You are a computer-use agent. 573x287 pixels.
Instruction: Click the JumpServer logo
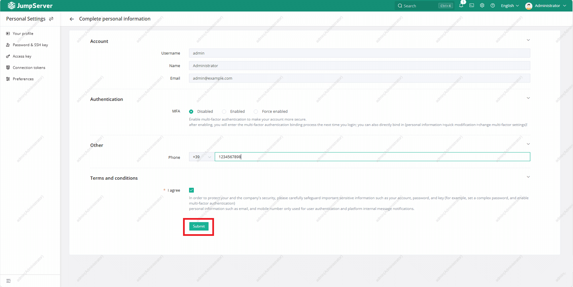pos(30,6)
